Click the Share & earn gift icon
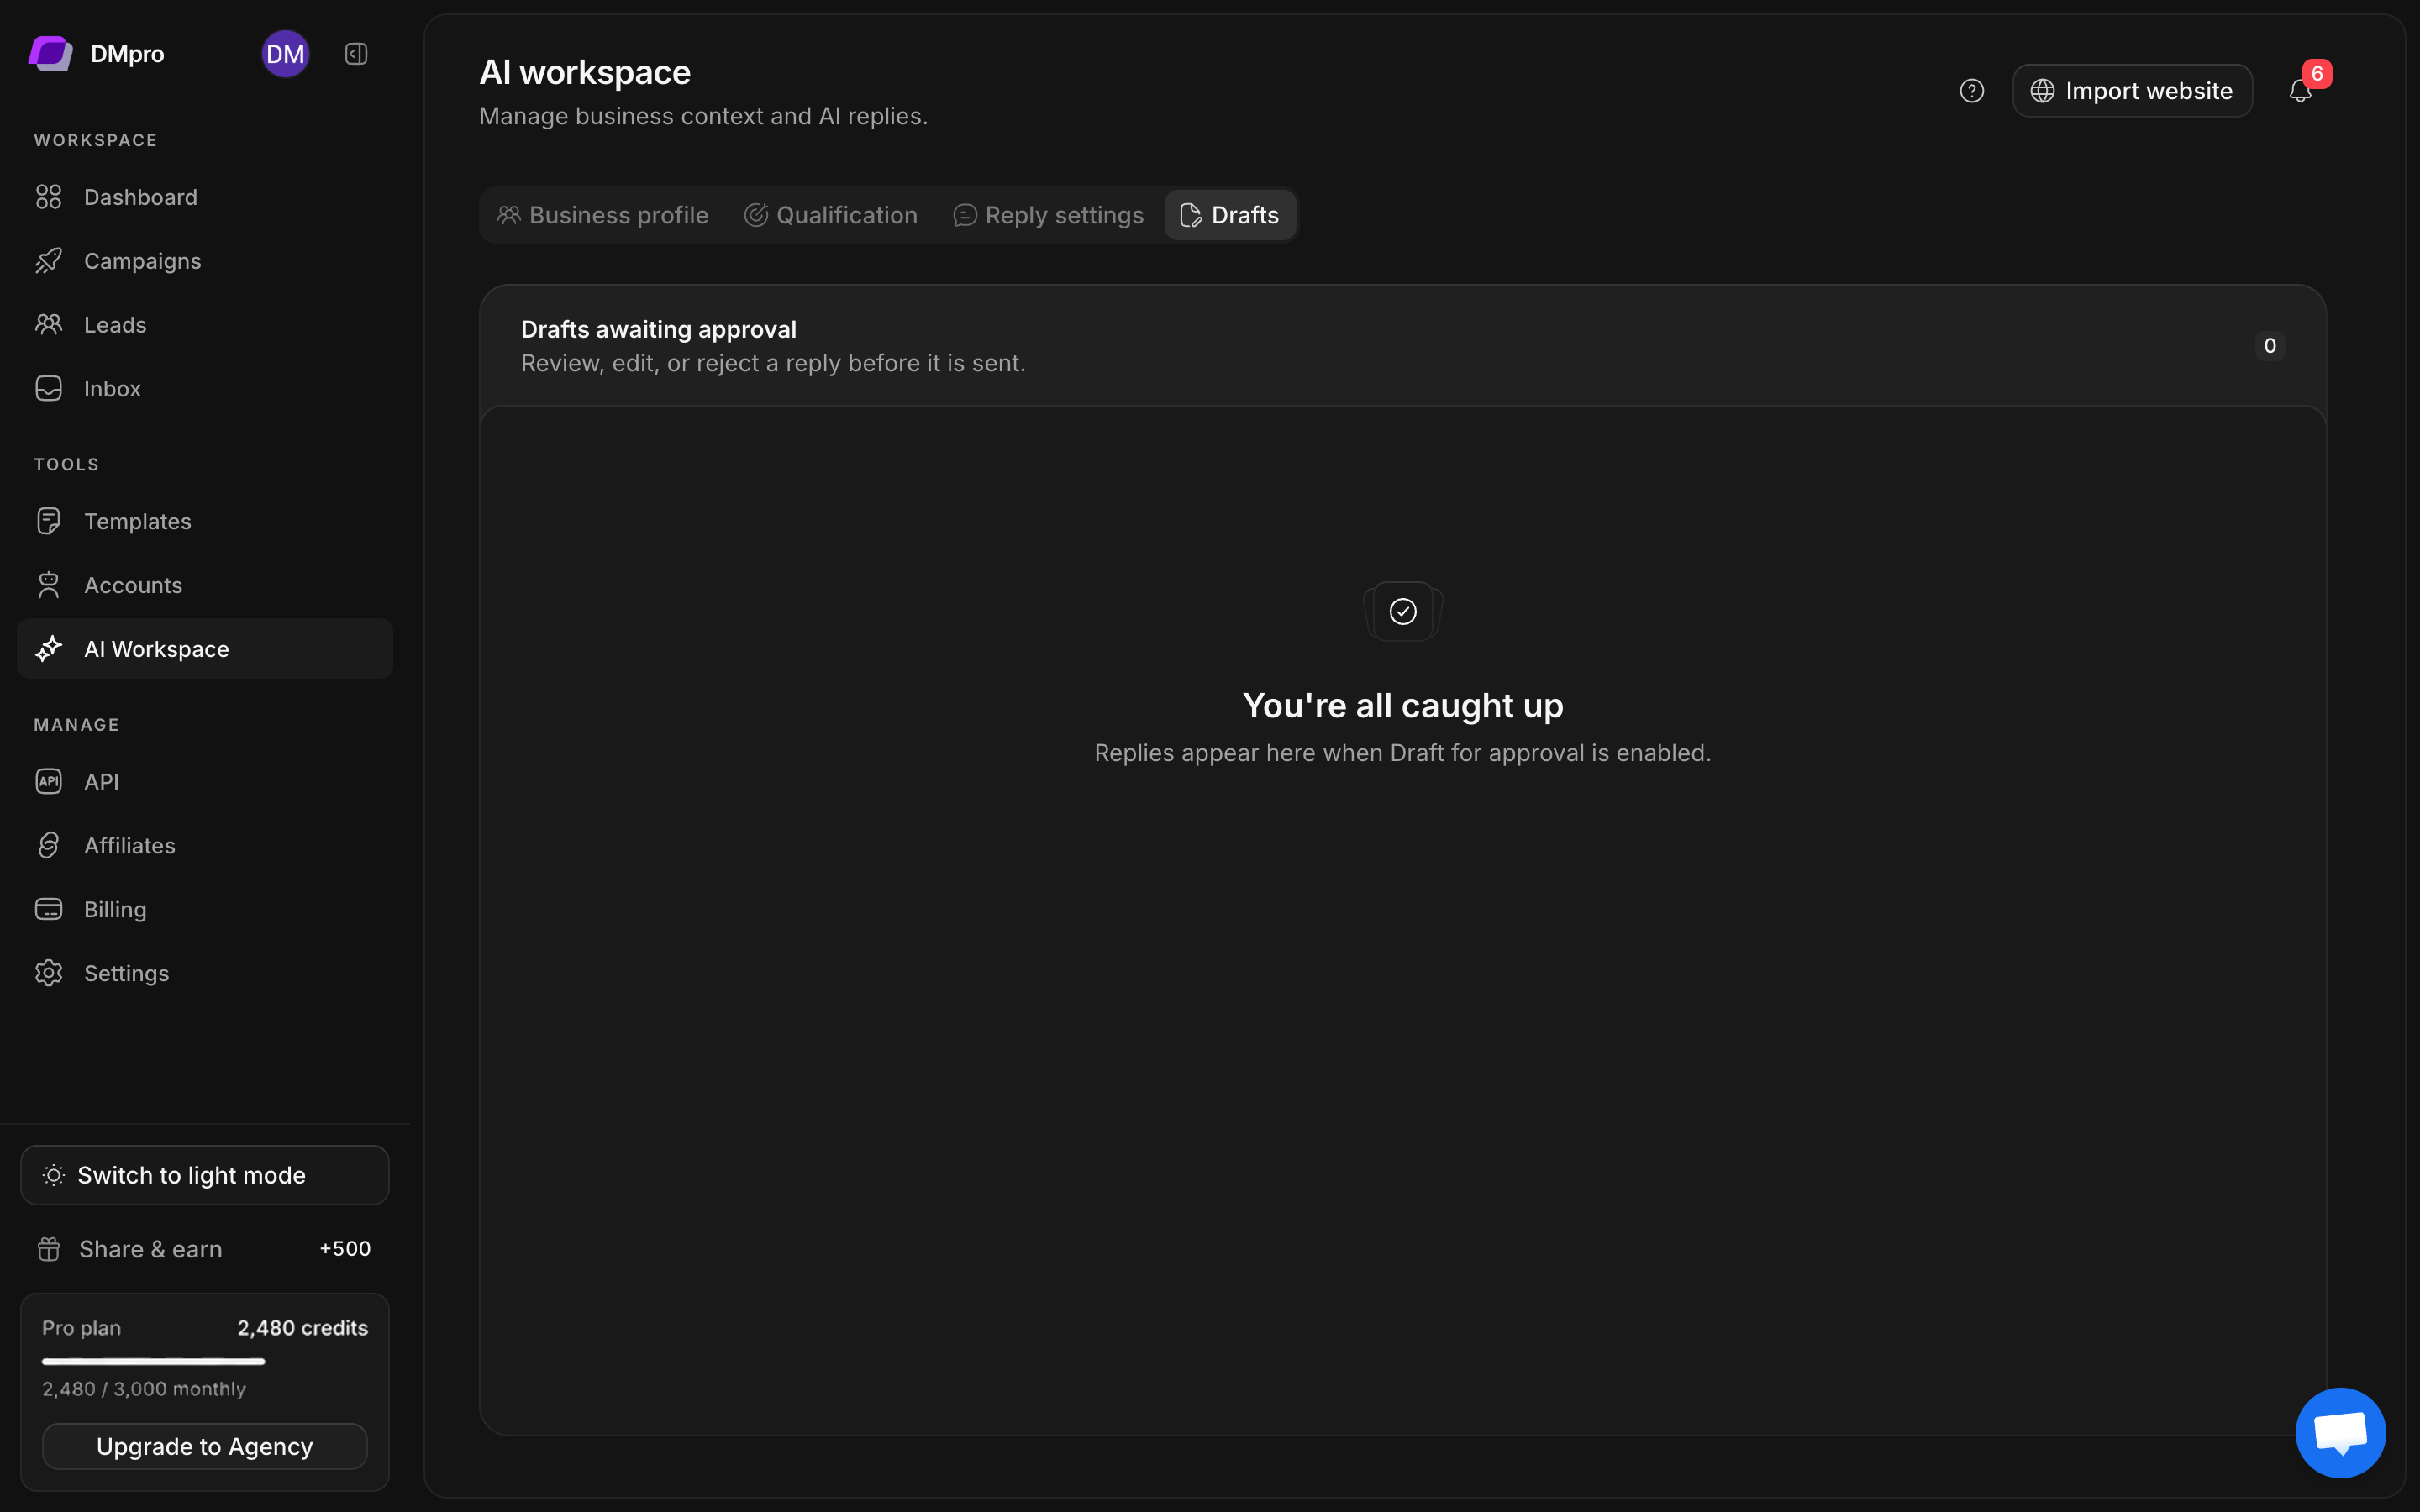This screenshot has width=2420, height=1512. coord(48,1249)
